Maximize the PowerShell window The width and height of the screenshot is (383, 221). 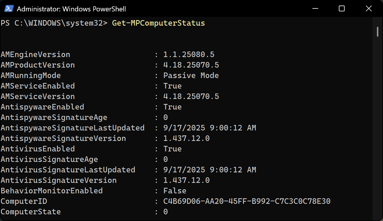(x=342, y=9)
